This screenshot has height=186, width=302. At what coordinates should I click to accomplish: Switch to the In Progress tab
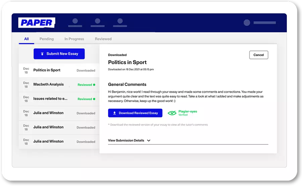[x=74, y=39]
